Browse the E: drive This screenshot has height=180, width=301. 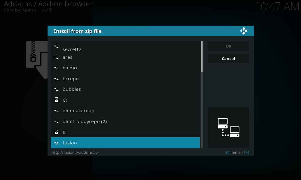pyautogui.click(x=125, y=132)
